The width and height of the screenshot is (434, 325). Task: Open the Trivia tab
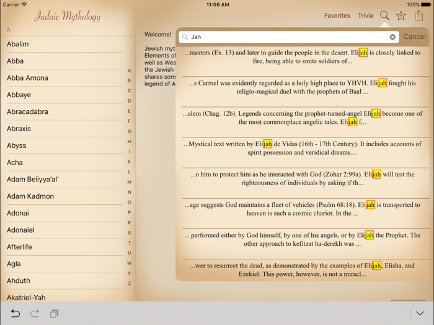pyautogui.click(x=365, y=15)
